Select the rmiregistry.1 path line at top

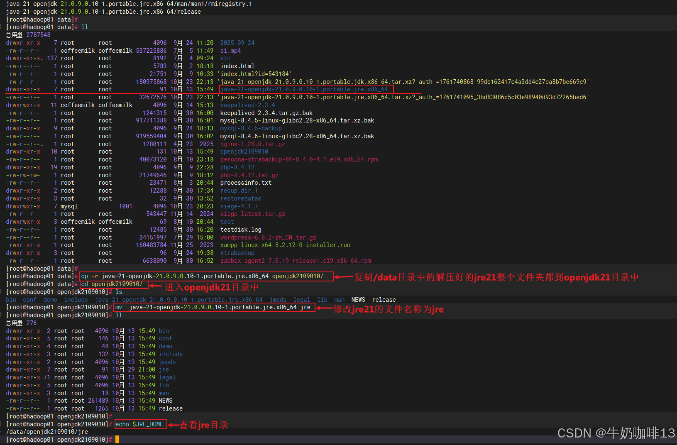129,4
